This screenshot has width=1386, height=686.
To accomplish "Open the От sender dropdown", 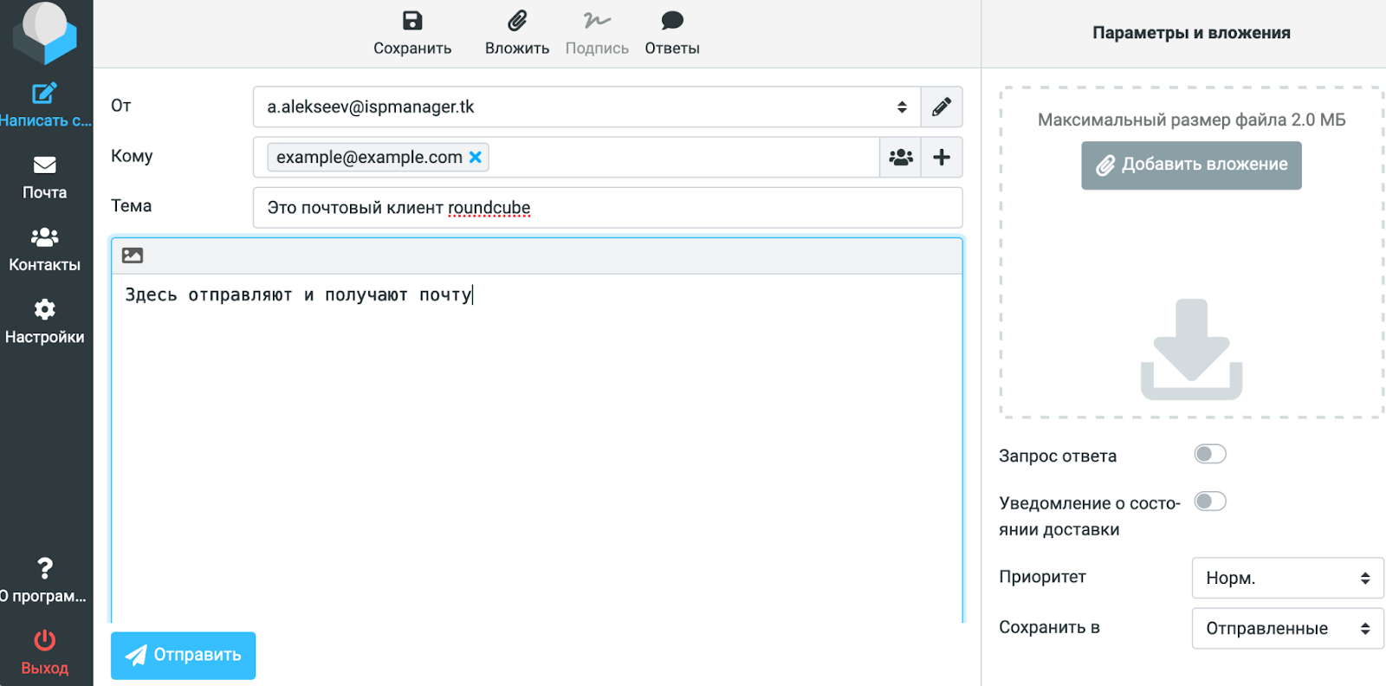I will pyautogui.click(x=586, y=107).
